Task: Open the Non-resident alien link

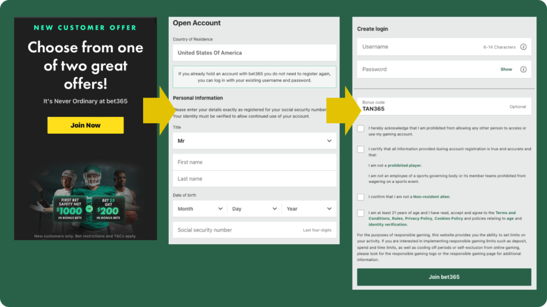Action: 431,197
